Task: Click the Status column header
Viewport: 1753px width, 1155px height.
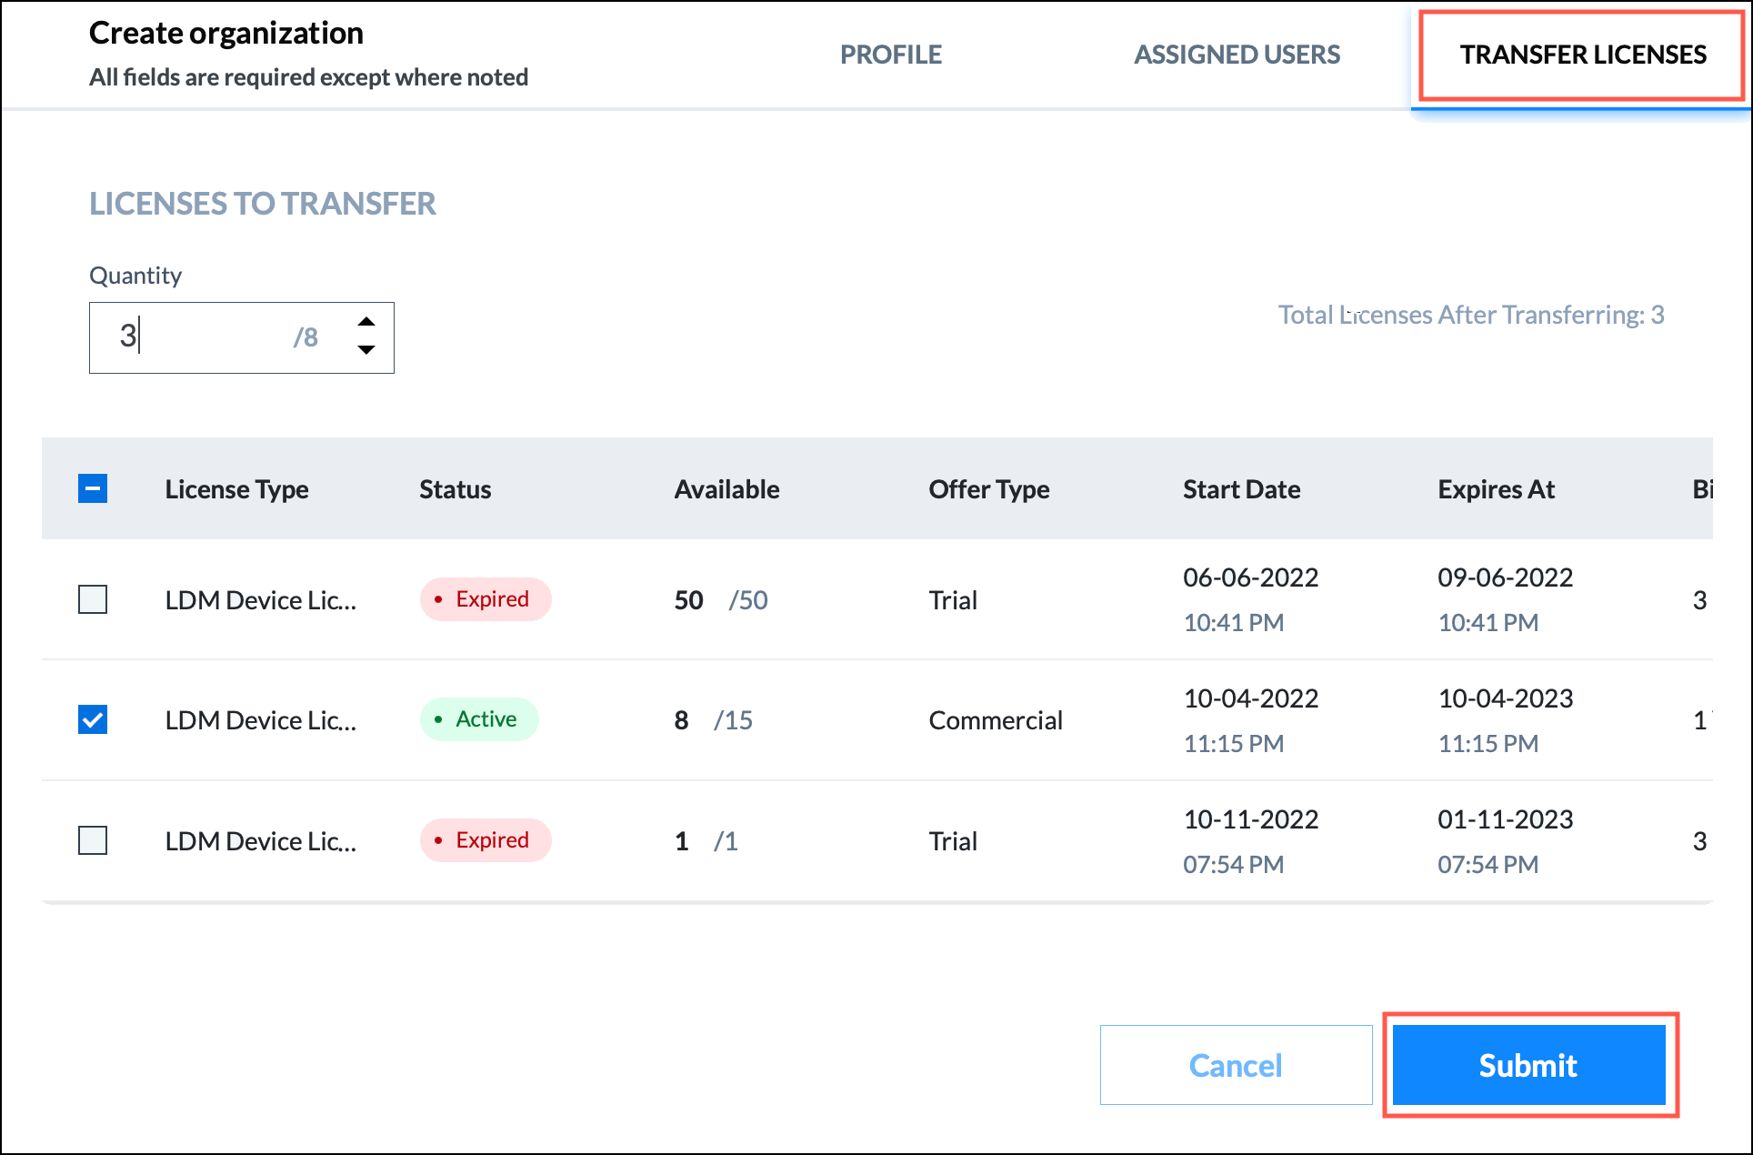Action: pos(455,489)
